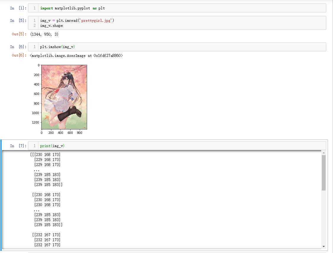333x253 pixels.
Task: Click the blue selection bar beside cell 7
Action: click(x=1, y=195)
